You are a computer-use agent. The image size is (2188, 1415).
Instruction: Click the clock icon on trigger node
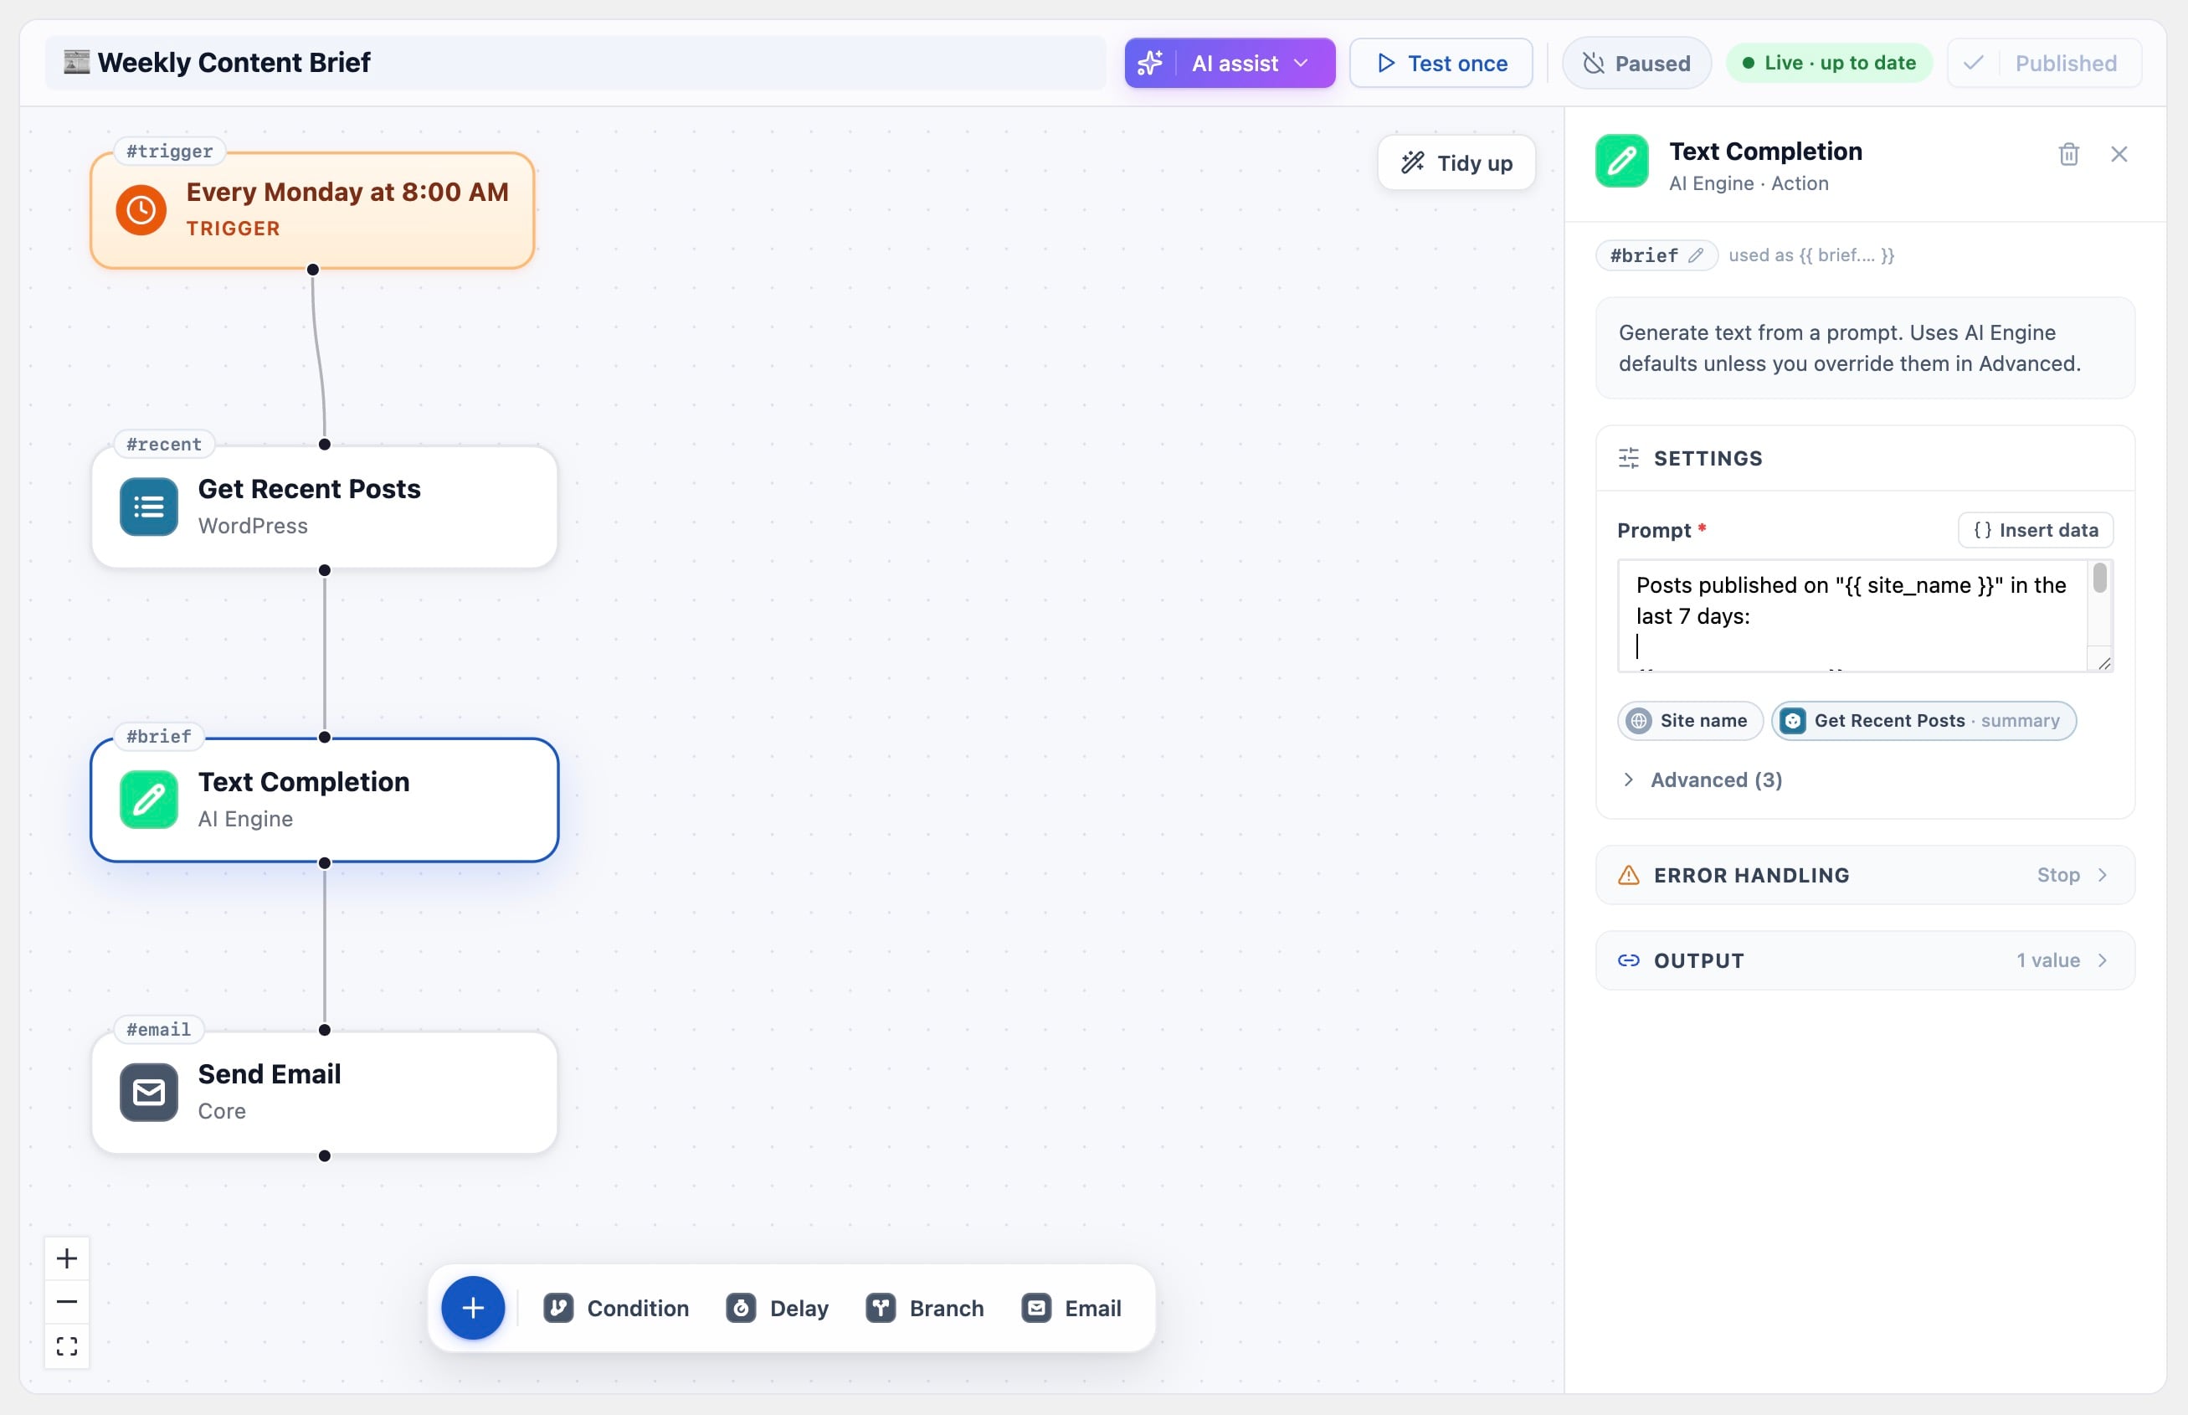pyautogui.click(x=141, y=209)
